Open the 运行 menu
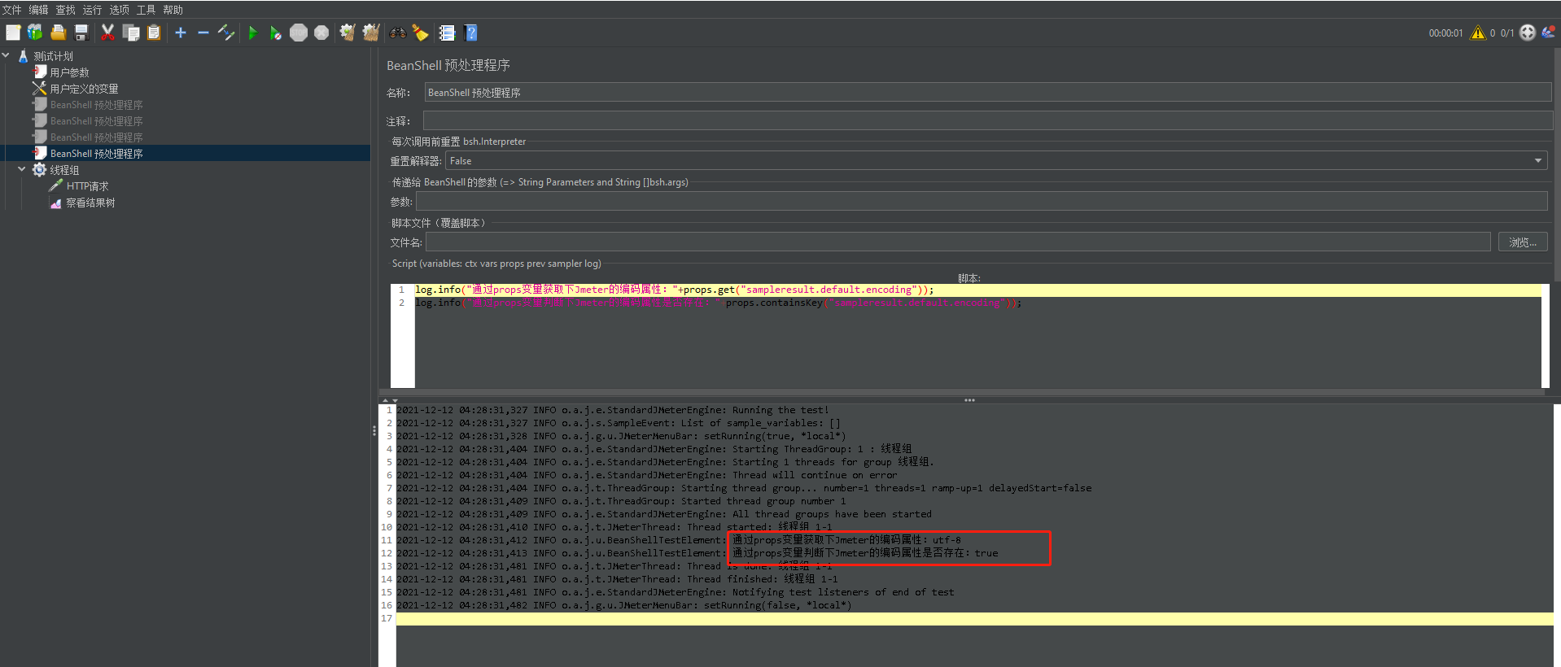1561x667 pixels. point(92,10)
